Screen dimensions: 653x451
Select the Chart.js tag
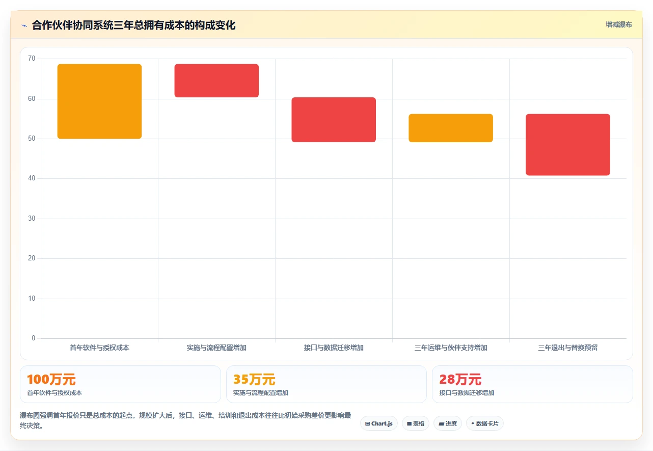[378, 423]
